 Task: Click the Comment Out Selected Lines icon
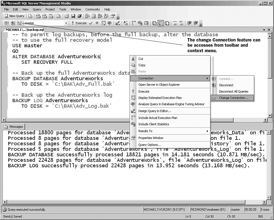(175, 23)
